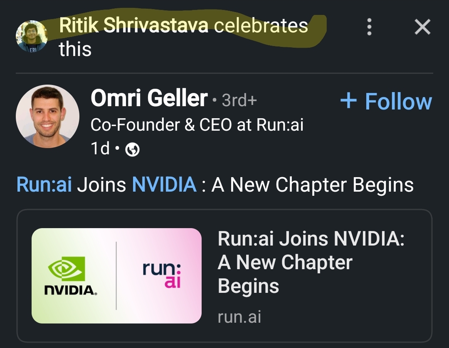Tap the globe public visibility icon
This screenshot has width=449, height=348.
[132, 149]
